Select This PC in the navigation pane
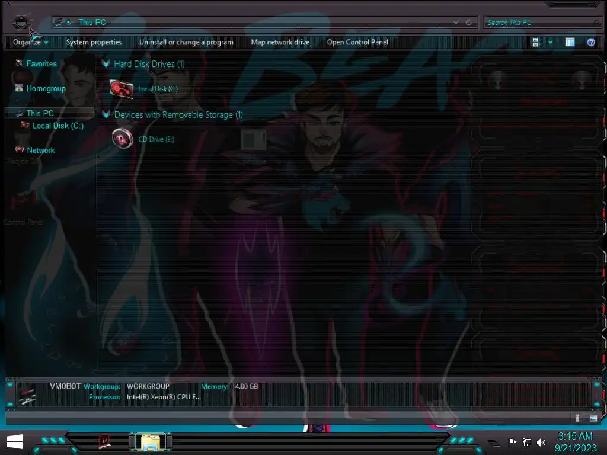The height and width of the screenshot is (455, 607). click(40, 113)
